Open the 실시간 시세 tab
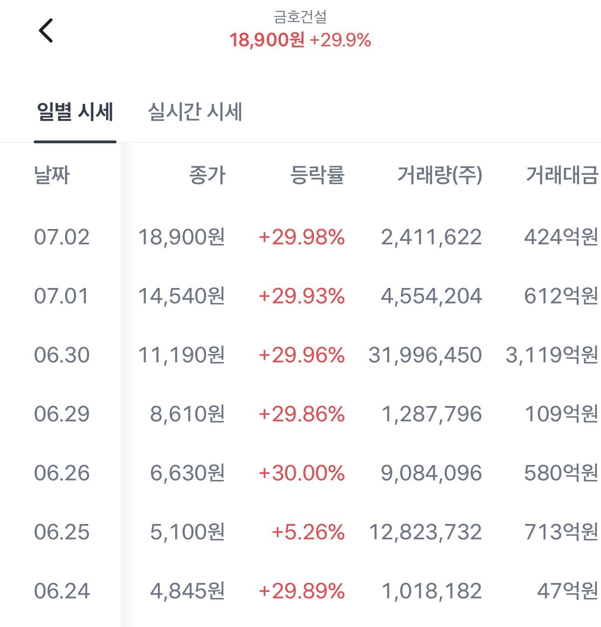Viewport: 601px width, 627px height. [195, 112]
